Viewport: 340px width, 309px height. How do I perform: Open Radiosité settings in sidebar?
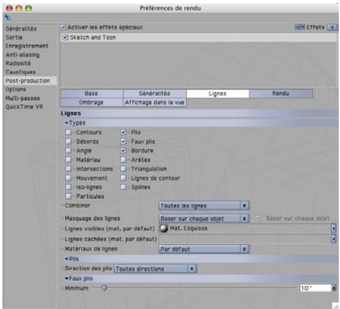click(x=18, y=63)
